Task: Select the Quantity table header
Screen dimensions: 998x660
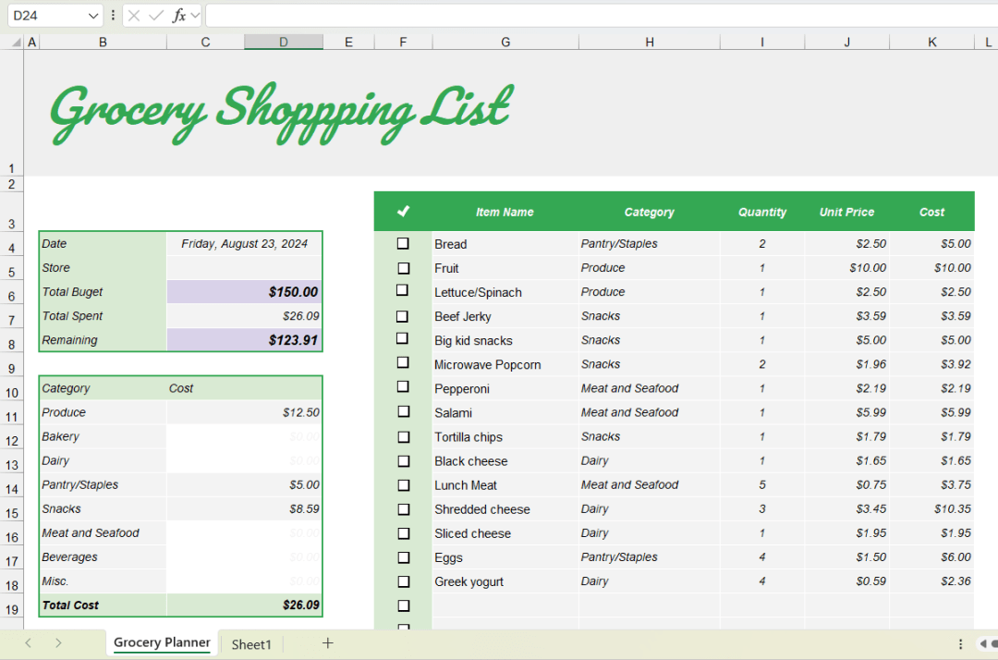Action: click(x=761, y=212)
